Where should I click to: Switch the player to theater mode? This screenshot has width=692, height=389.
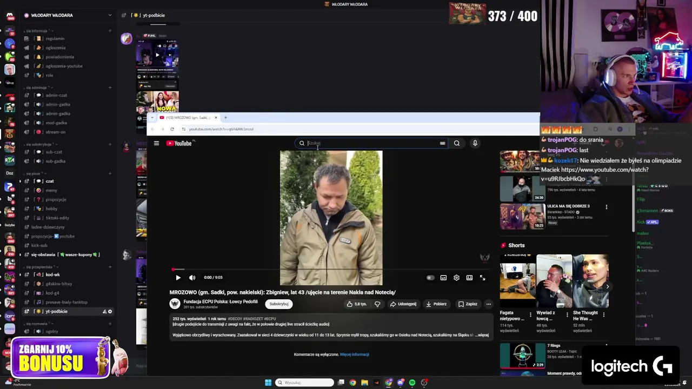coord(469,278)
